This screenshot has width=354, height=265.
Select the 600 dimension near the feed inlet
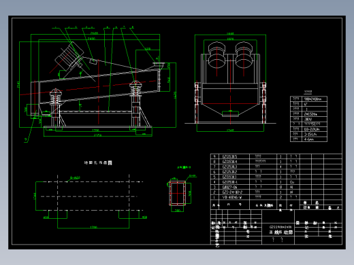(x=148, y=49)
